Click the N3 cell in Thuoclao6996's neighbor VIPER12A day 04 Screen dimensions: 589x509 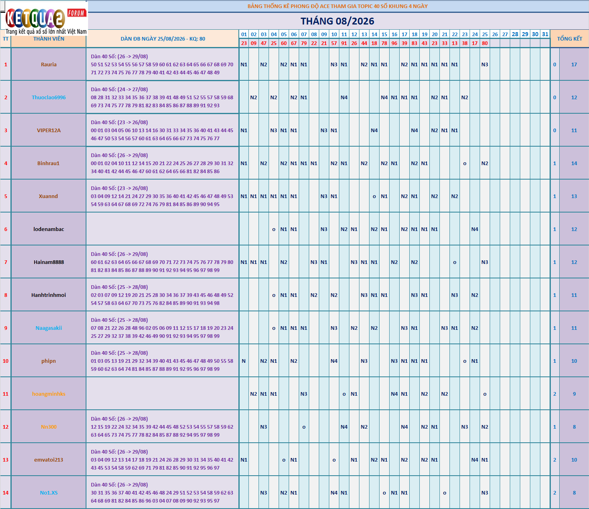pyautogui.click(x=274, y=130)
